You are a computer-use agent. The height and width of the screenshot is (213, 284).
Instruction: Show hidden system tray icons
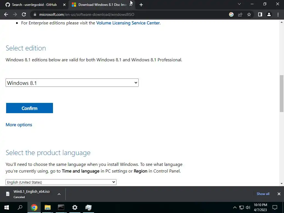click(x=235, y=207)
